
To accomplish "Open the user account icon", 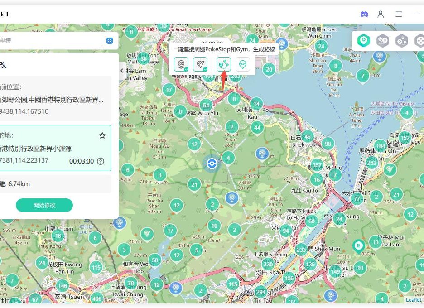I will point(381,14).
